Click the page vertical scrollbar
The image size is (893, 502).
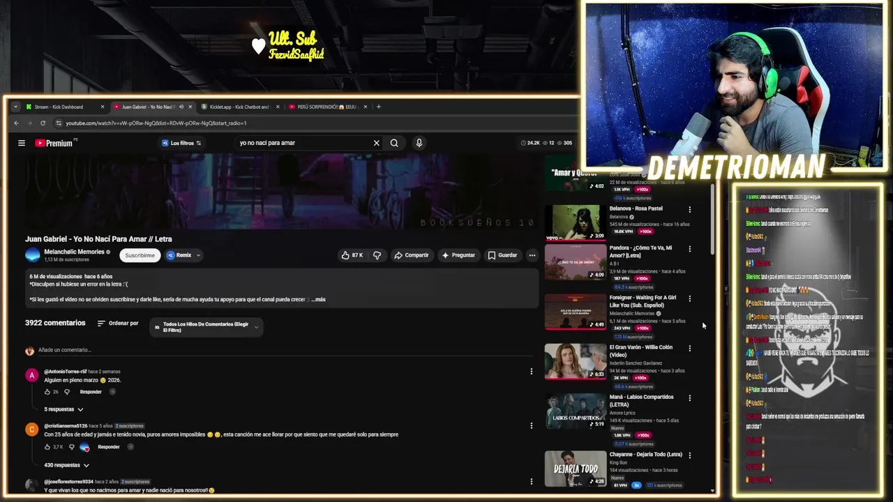tap(712, 220)
